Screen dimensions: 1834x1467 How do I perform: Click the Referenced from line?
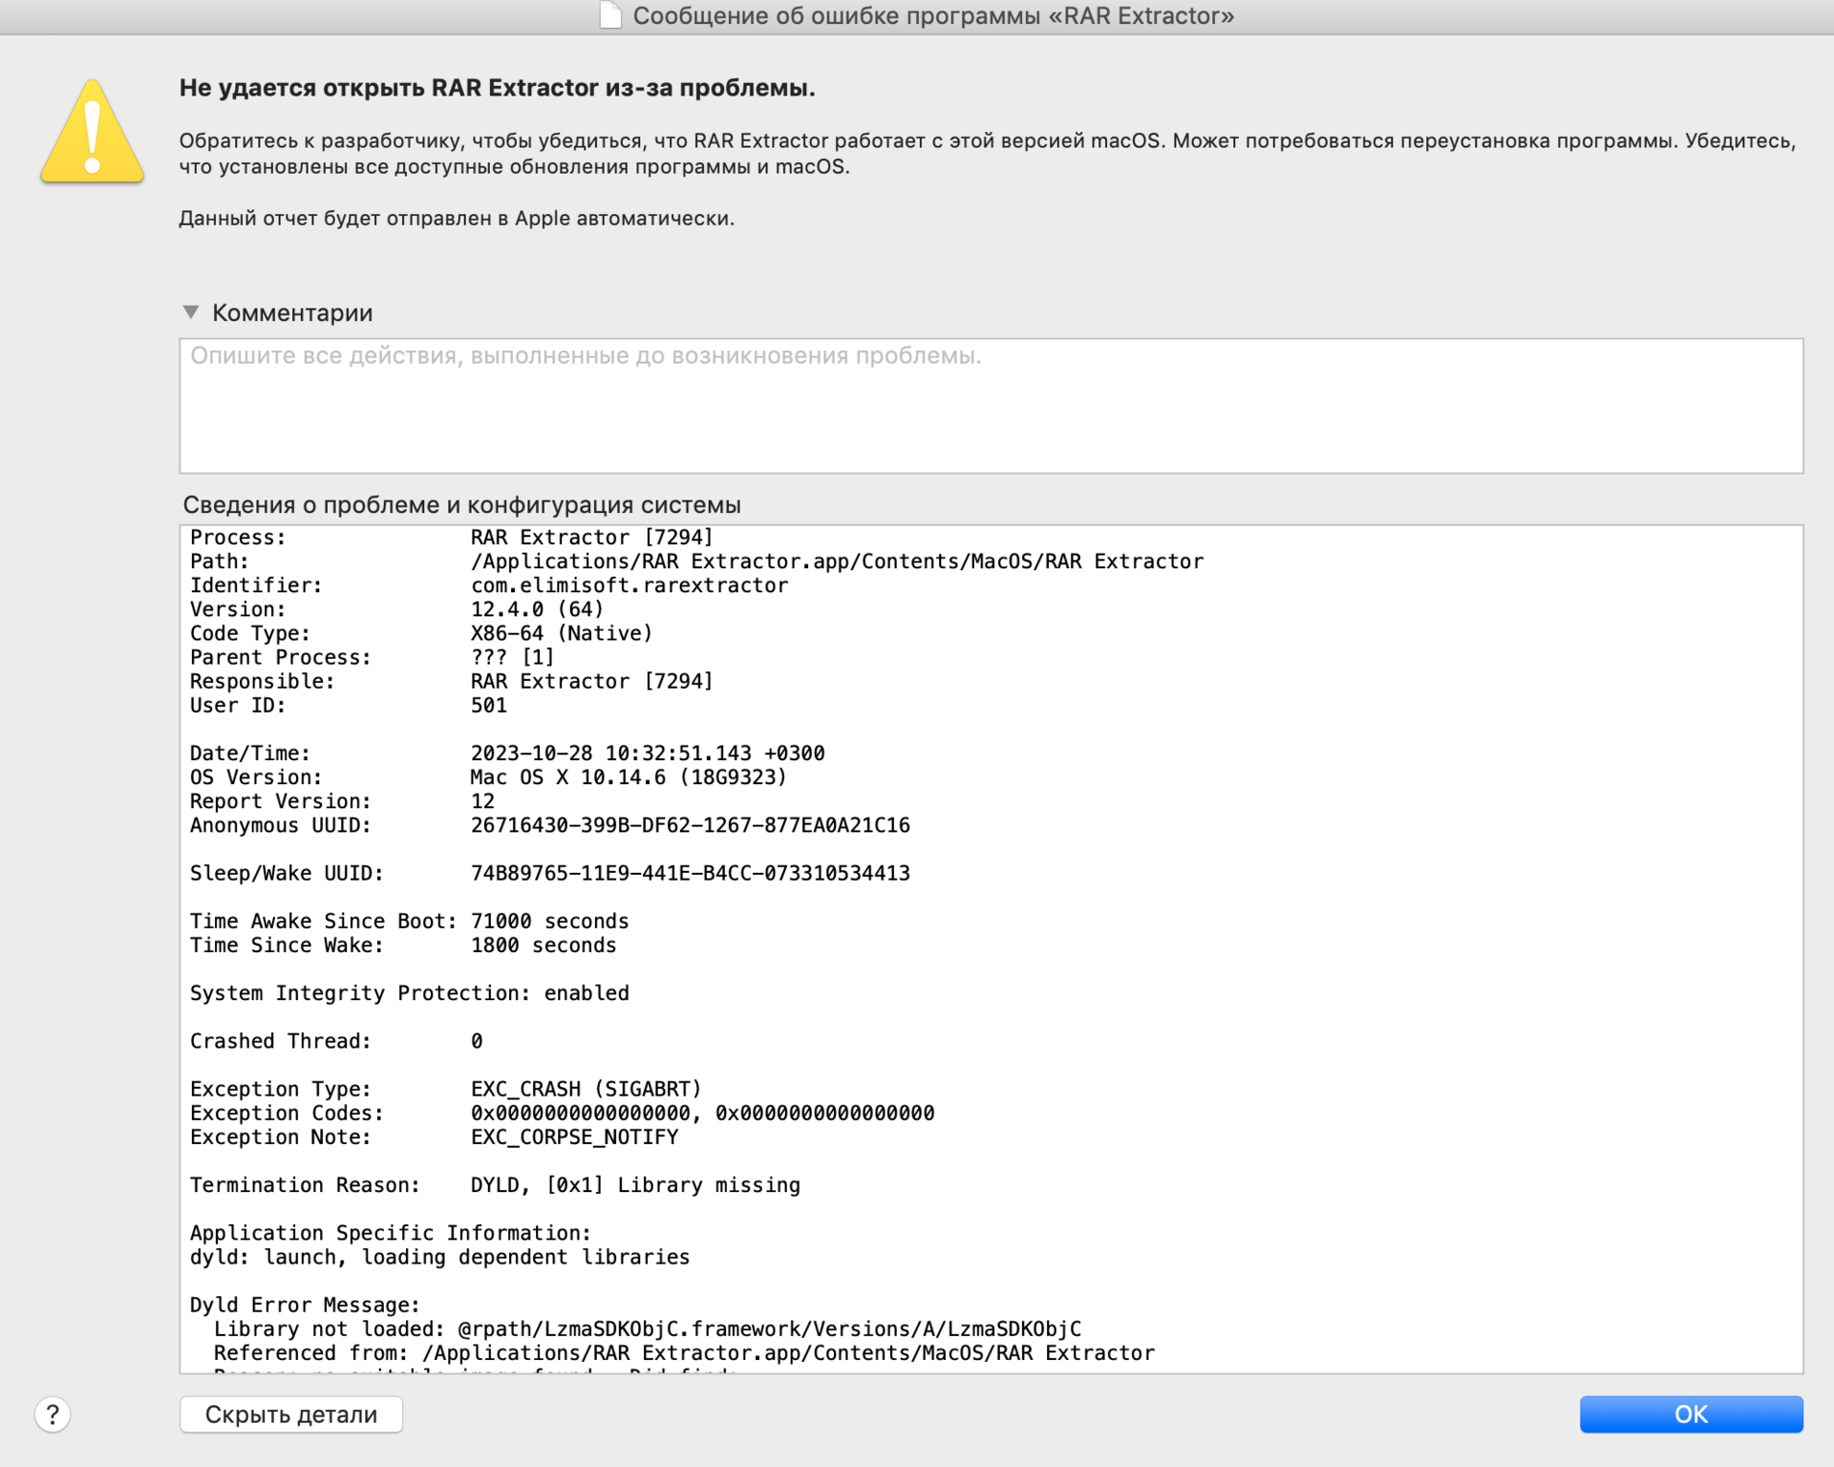click(684, 1352)
